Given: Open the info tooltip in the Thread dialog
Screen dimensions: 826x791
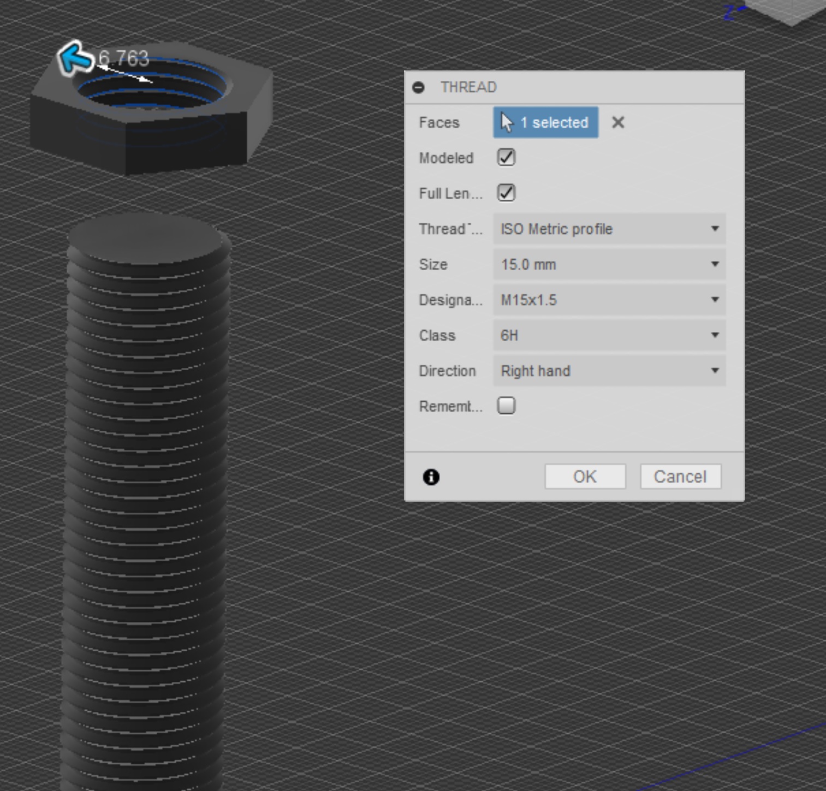Looking at the screenshot, I should coord(431,477).
